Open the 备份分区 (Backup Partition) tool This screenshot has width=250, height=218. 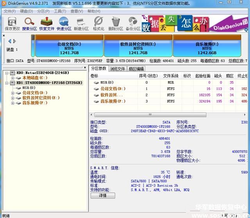pyautogui.click(x=133, y=23)
